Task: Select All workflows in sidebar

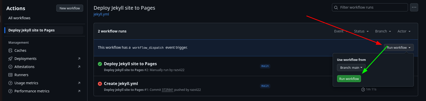Action: (x=19, y=18)
